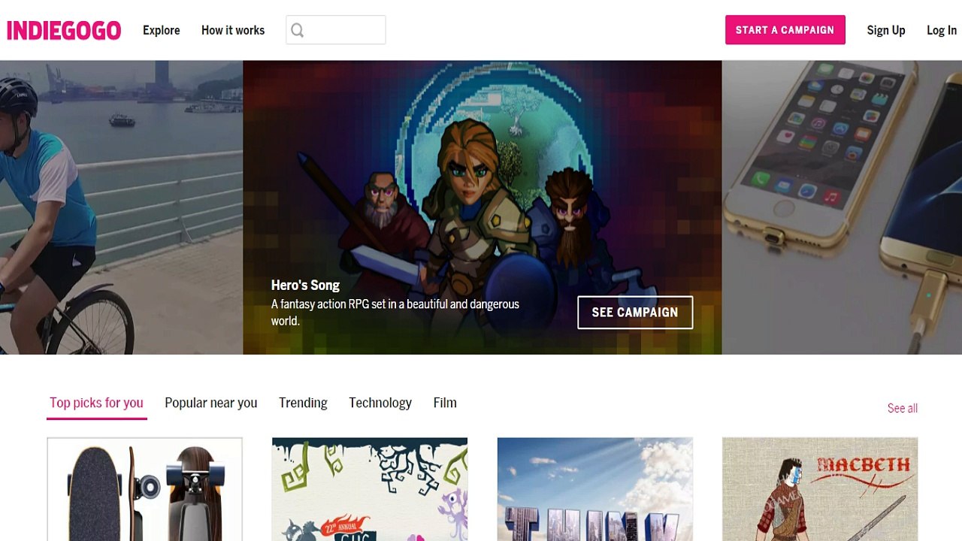The image size is (962, 541).
Task: Click the Indiegogo logo
Action: [x=64, y=30]
